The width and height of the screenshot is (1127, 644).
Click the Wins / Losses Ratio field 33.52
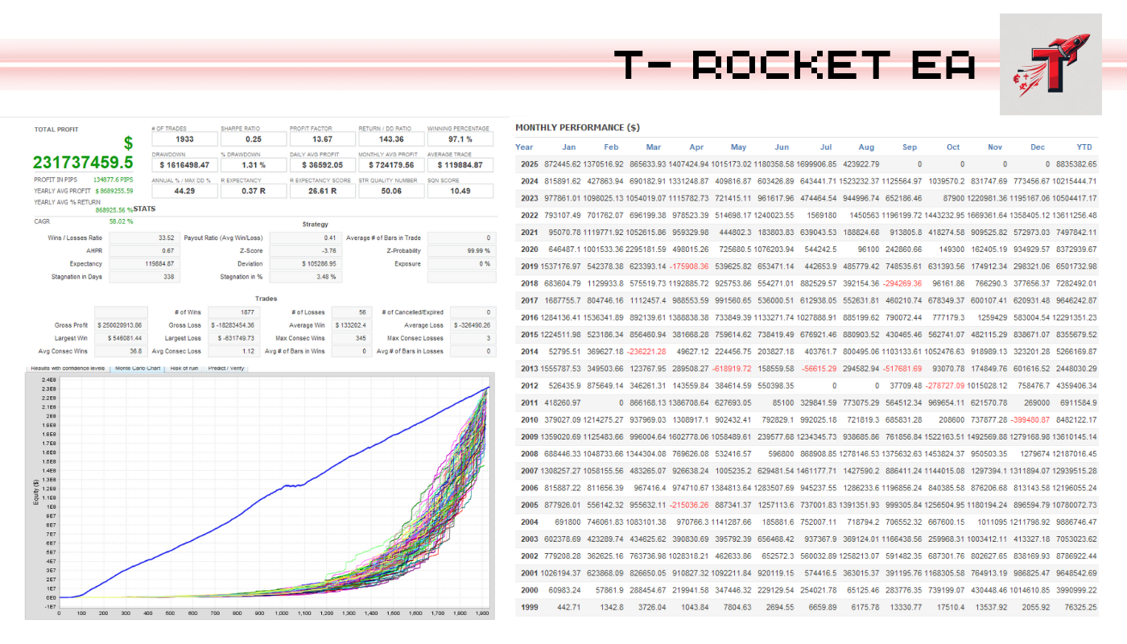[143, 237]
